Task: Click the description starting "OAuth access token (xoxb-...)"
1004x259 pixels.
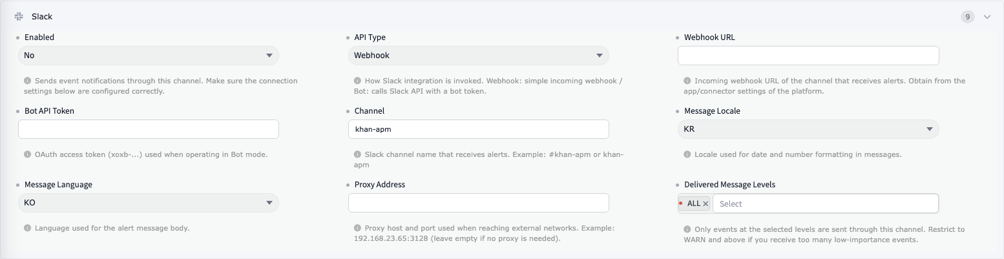Action: point(151,155)
